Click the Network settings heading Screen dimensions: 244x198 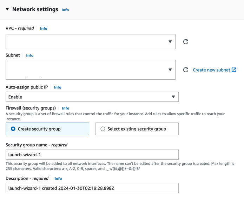pos(35,9)
